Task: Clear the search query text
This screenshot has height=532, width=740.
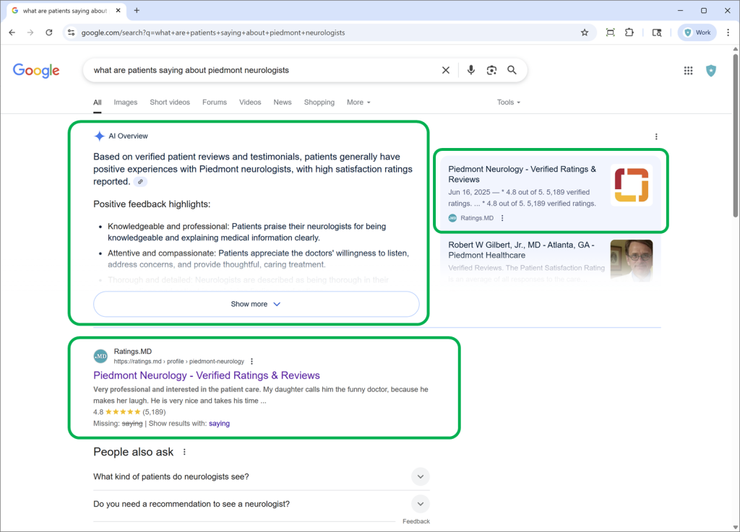Action: click(x=445, y=70)
